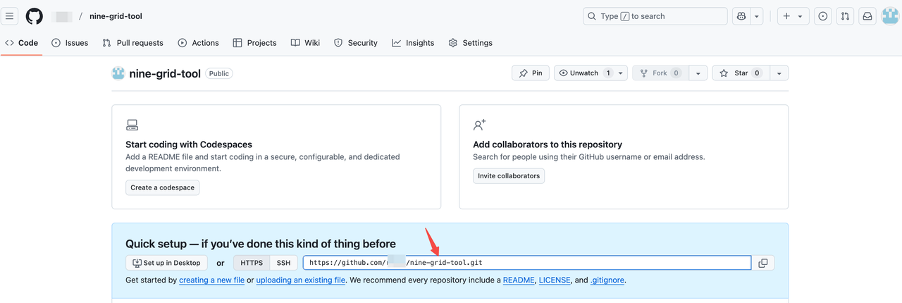
Task: Switch to SSH protocol toggle
Action: pos(283,263)
